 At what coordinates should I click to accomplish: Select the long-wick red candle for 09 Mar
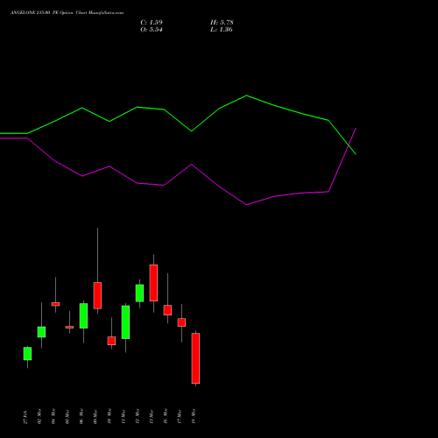tap(97, 295)
